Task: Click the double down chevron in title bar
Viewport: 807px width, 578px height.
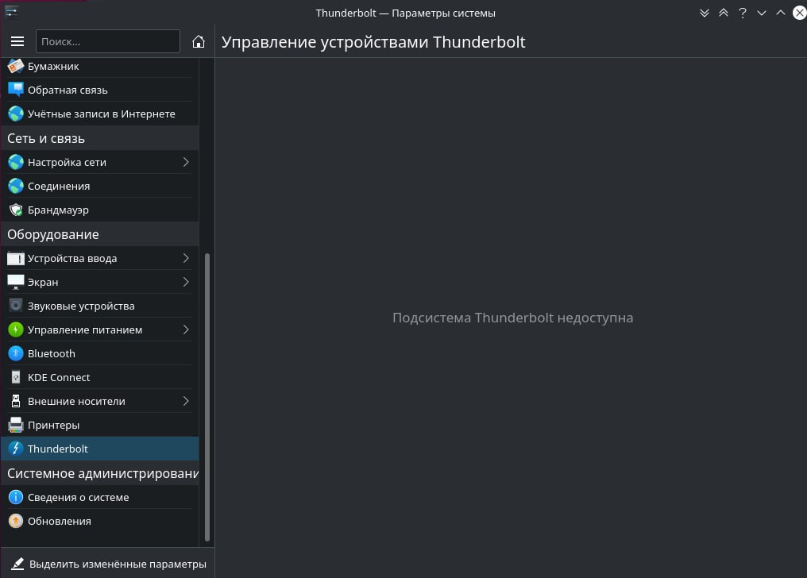Action: click(705, 13)
